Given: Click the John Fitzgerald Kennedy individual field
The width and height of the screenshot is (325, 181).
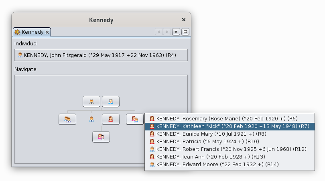Looking at the screenshot, I should click(x=101, y=55).
